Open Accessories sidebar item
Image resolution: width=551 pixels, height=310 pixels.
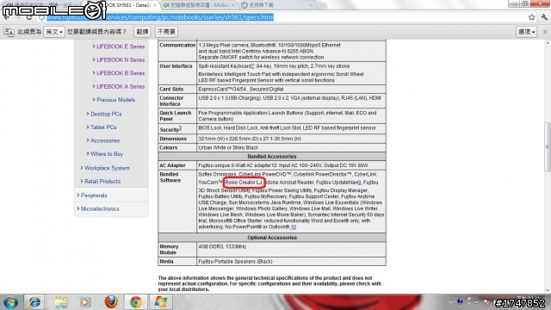[105, 140]
